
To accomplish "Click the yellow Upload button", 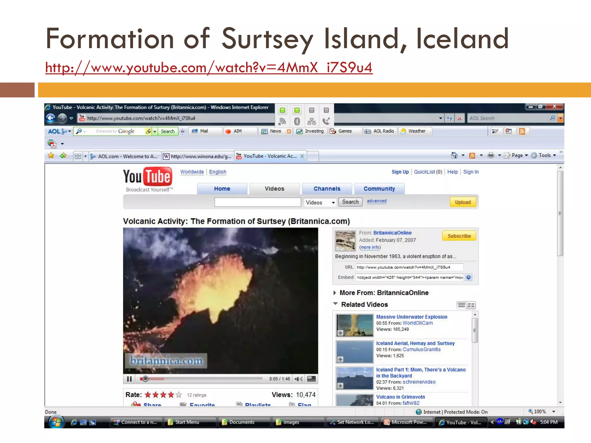I will point(463,202).
